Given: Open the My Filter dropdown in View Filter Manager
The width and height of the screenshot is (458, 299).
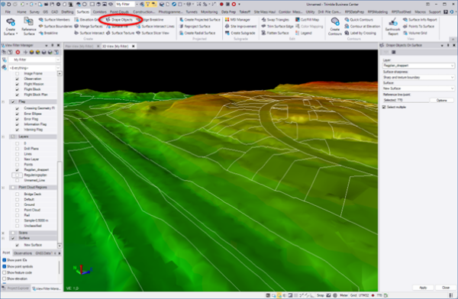Looking at the screenshot, I should point(34,59).
